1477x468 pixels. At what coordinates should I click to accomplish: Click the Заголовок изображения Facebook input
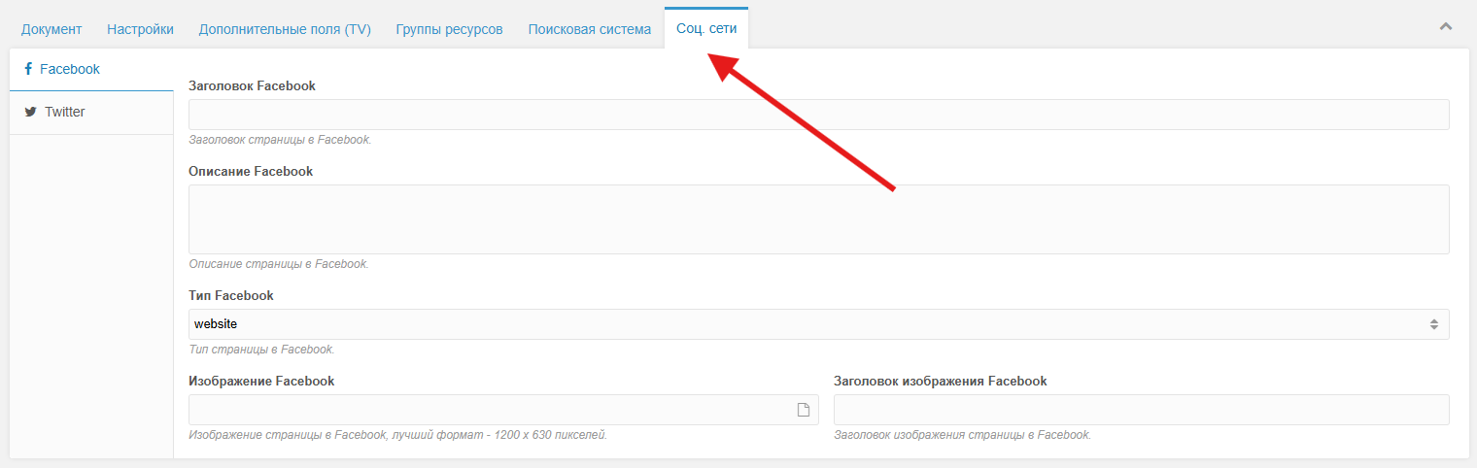click(1141, 410)
